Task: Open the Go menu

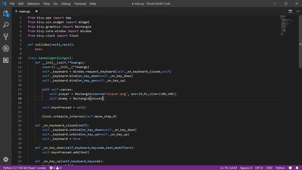Action: pyautogui.click(x=56, y=4)
